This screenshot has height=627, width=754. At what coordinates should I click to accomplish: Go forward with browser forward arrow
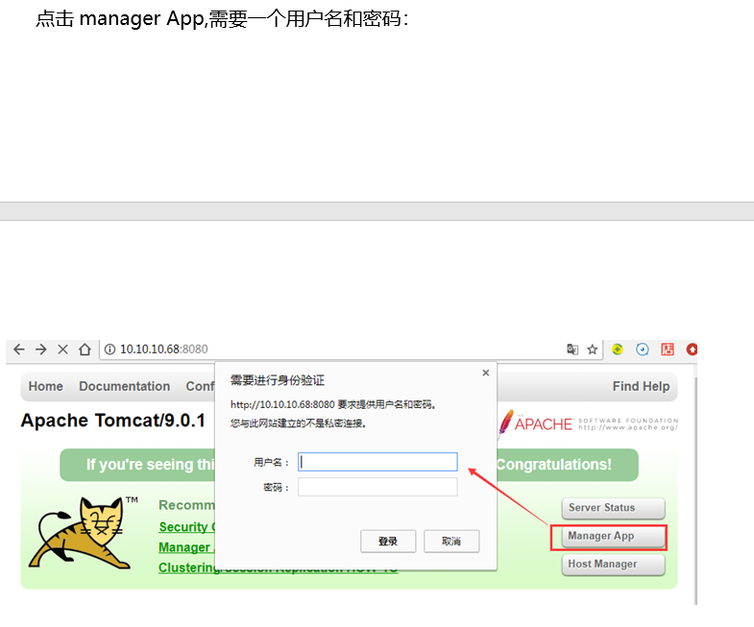(x=41, y=350)
